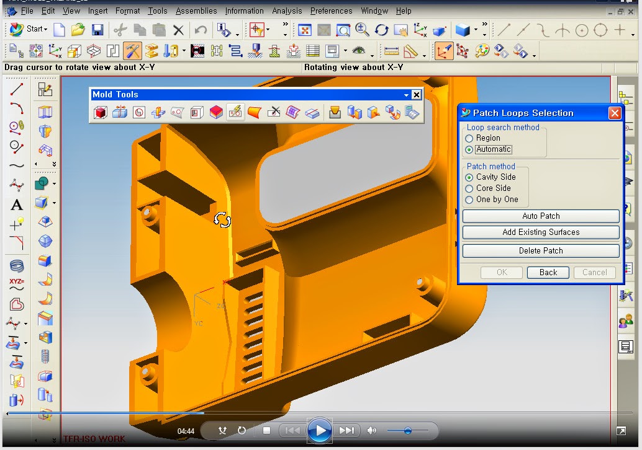Image resolution: width=642 pixels, height=450 pixels.
Task: Select the Region loop search method
Action: [x=469, y=138]
